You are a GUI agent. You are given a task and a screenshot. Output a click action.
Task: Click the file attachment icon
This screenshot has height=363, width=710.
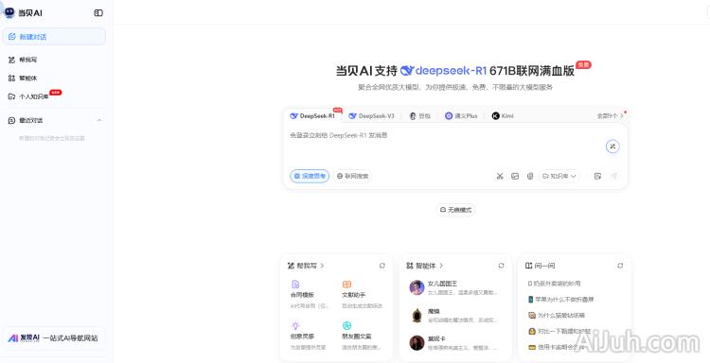pos(530,176)
